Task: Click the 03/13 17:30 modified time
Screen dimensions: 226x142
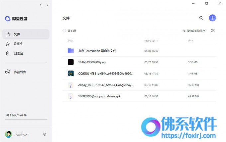Action: pos(151,74)
